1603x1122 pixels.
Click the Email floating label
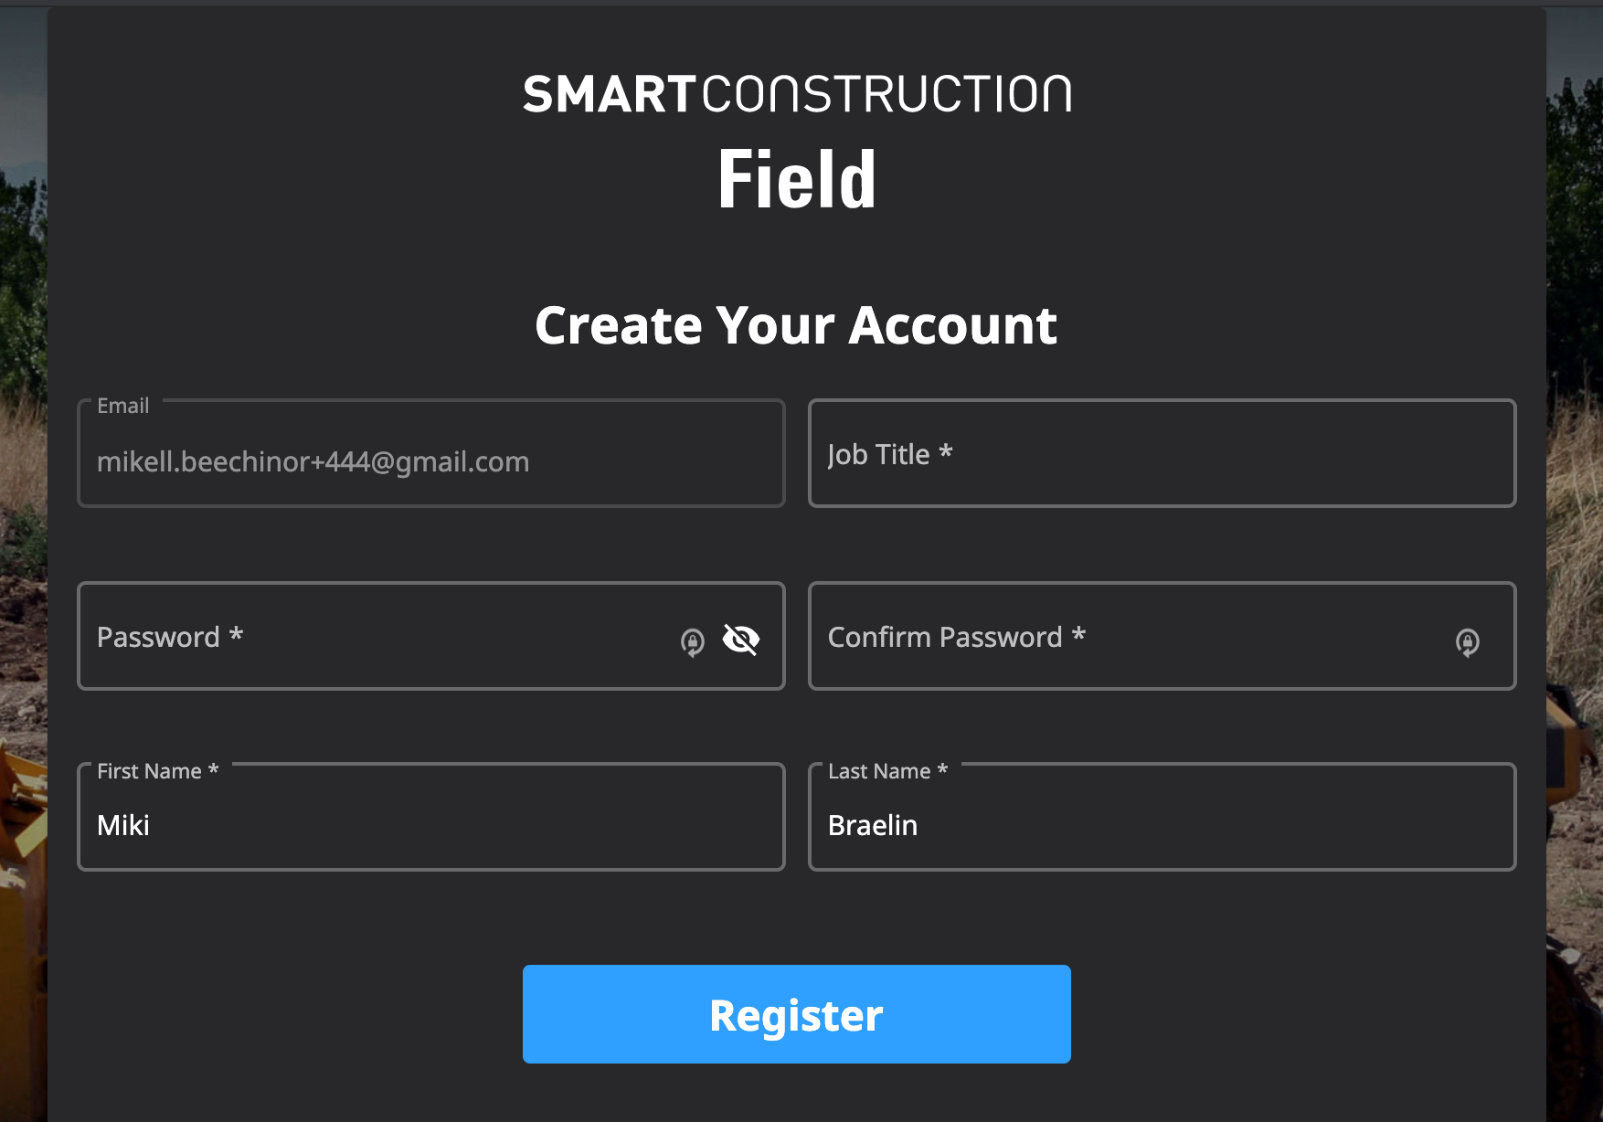tap(123, 406)
